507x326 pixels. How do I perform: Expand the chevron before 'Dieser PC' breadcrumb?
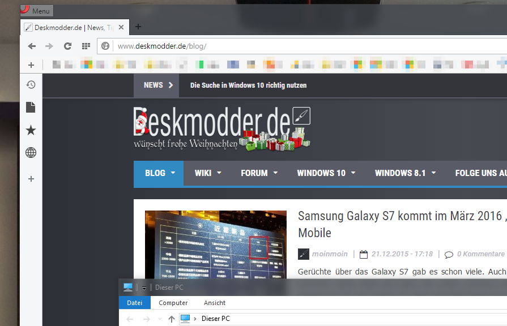point(195,319)
